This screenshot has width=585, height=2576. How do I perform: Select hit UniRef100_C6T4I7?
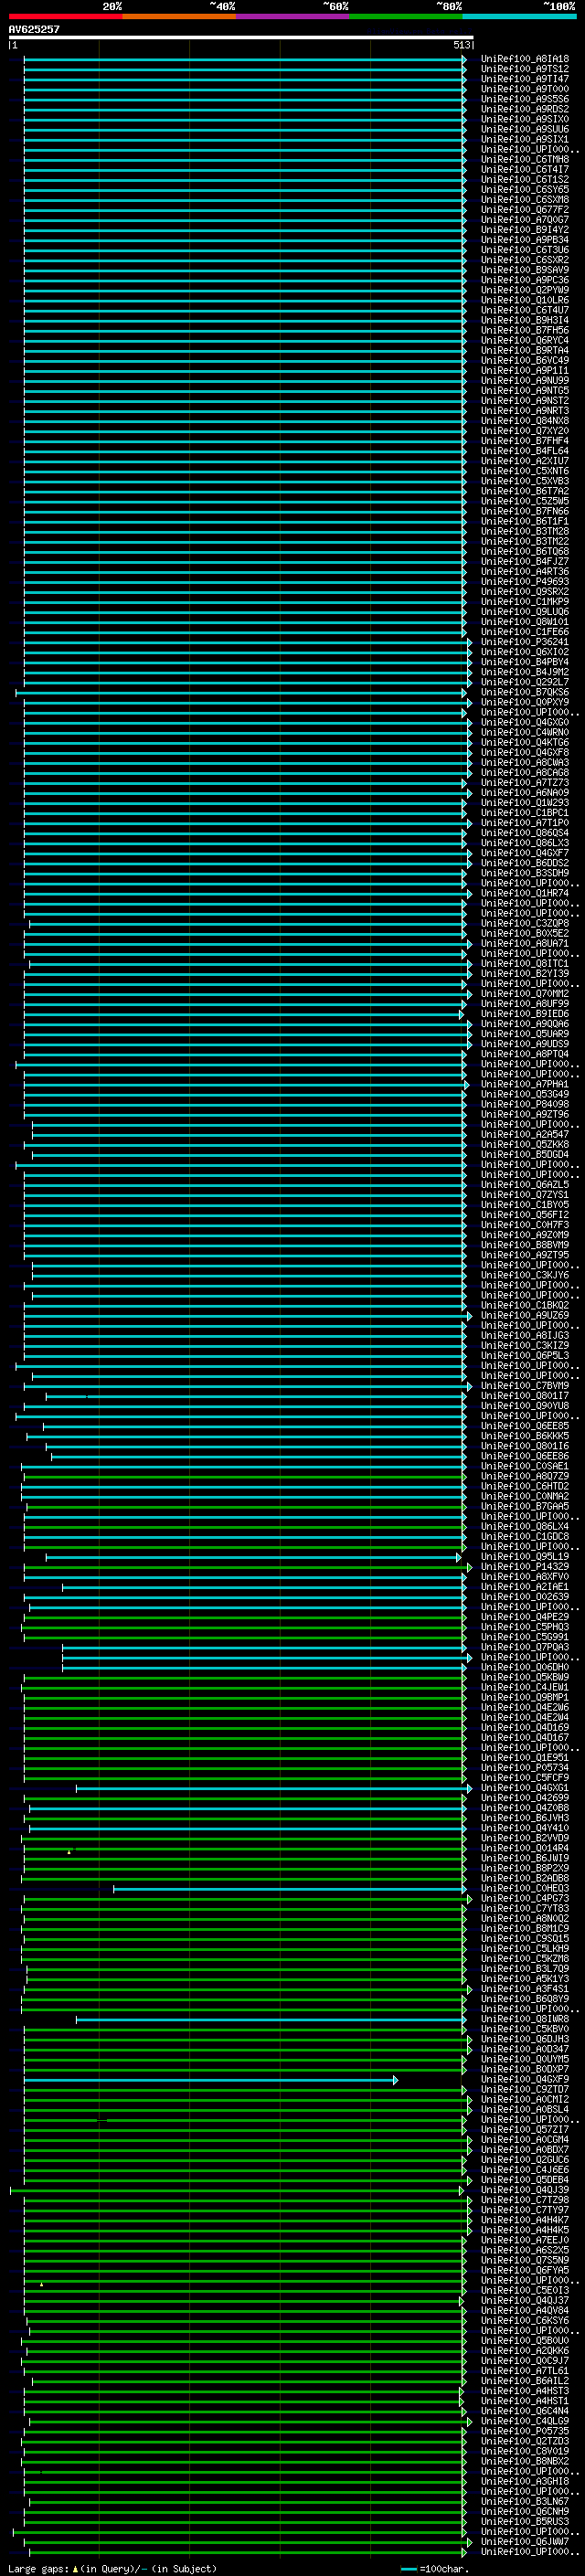point(525,170)
